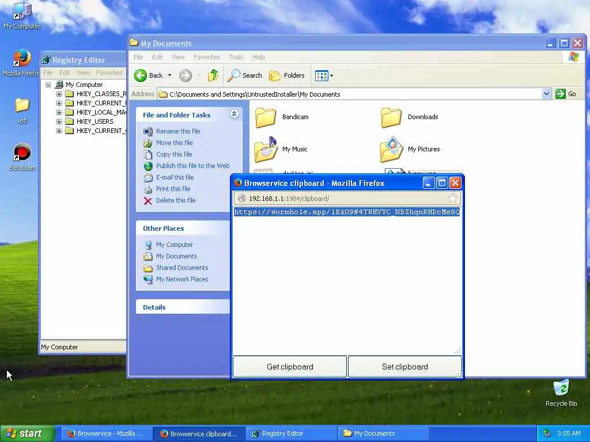Open the Favorites menu in Registry Editor
The height and width of the screenshot is (442, 590).
click(109, 73)
